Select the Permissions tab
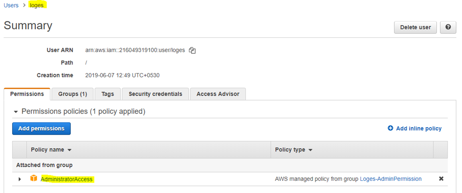 27,94
